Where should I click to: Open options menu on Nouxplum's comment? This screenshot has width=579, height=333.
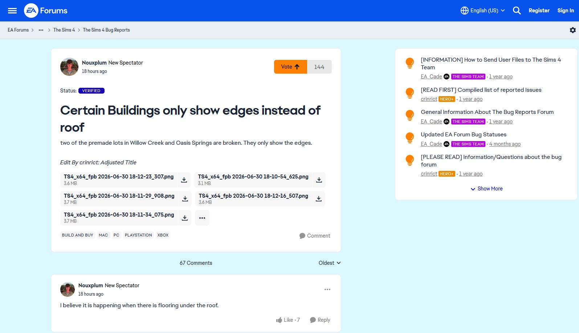click(x=327, y=289)
